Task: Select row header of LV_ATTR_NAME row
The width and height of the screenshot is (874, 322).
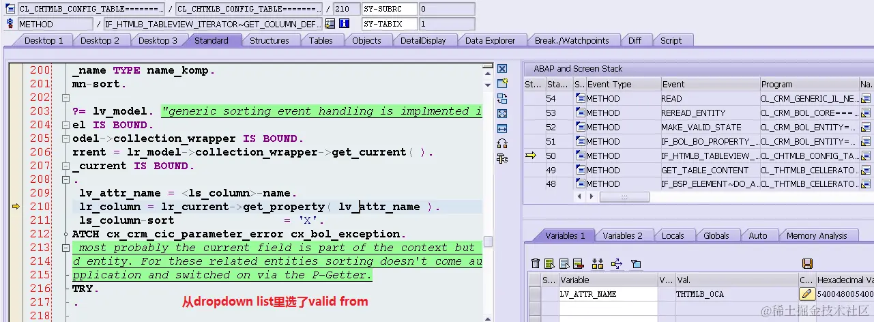Action: 535,294
